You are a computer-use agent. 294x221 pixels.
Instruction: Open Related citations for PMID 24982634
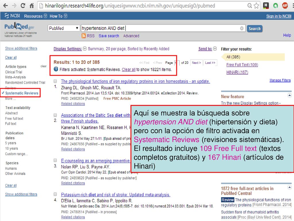click(x=73, y=104)
